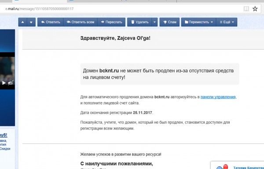Image resolution: width=264 pixels, height=169 pixels.
Task: Open reading view book icon in address bar
Action: tap(246, 9)
